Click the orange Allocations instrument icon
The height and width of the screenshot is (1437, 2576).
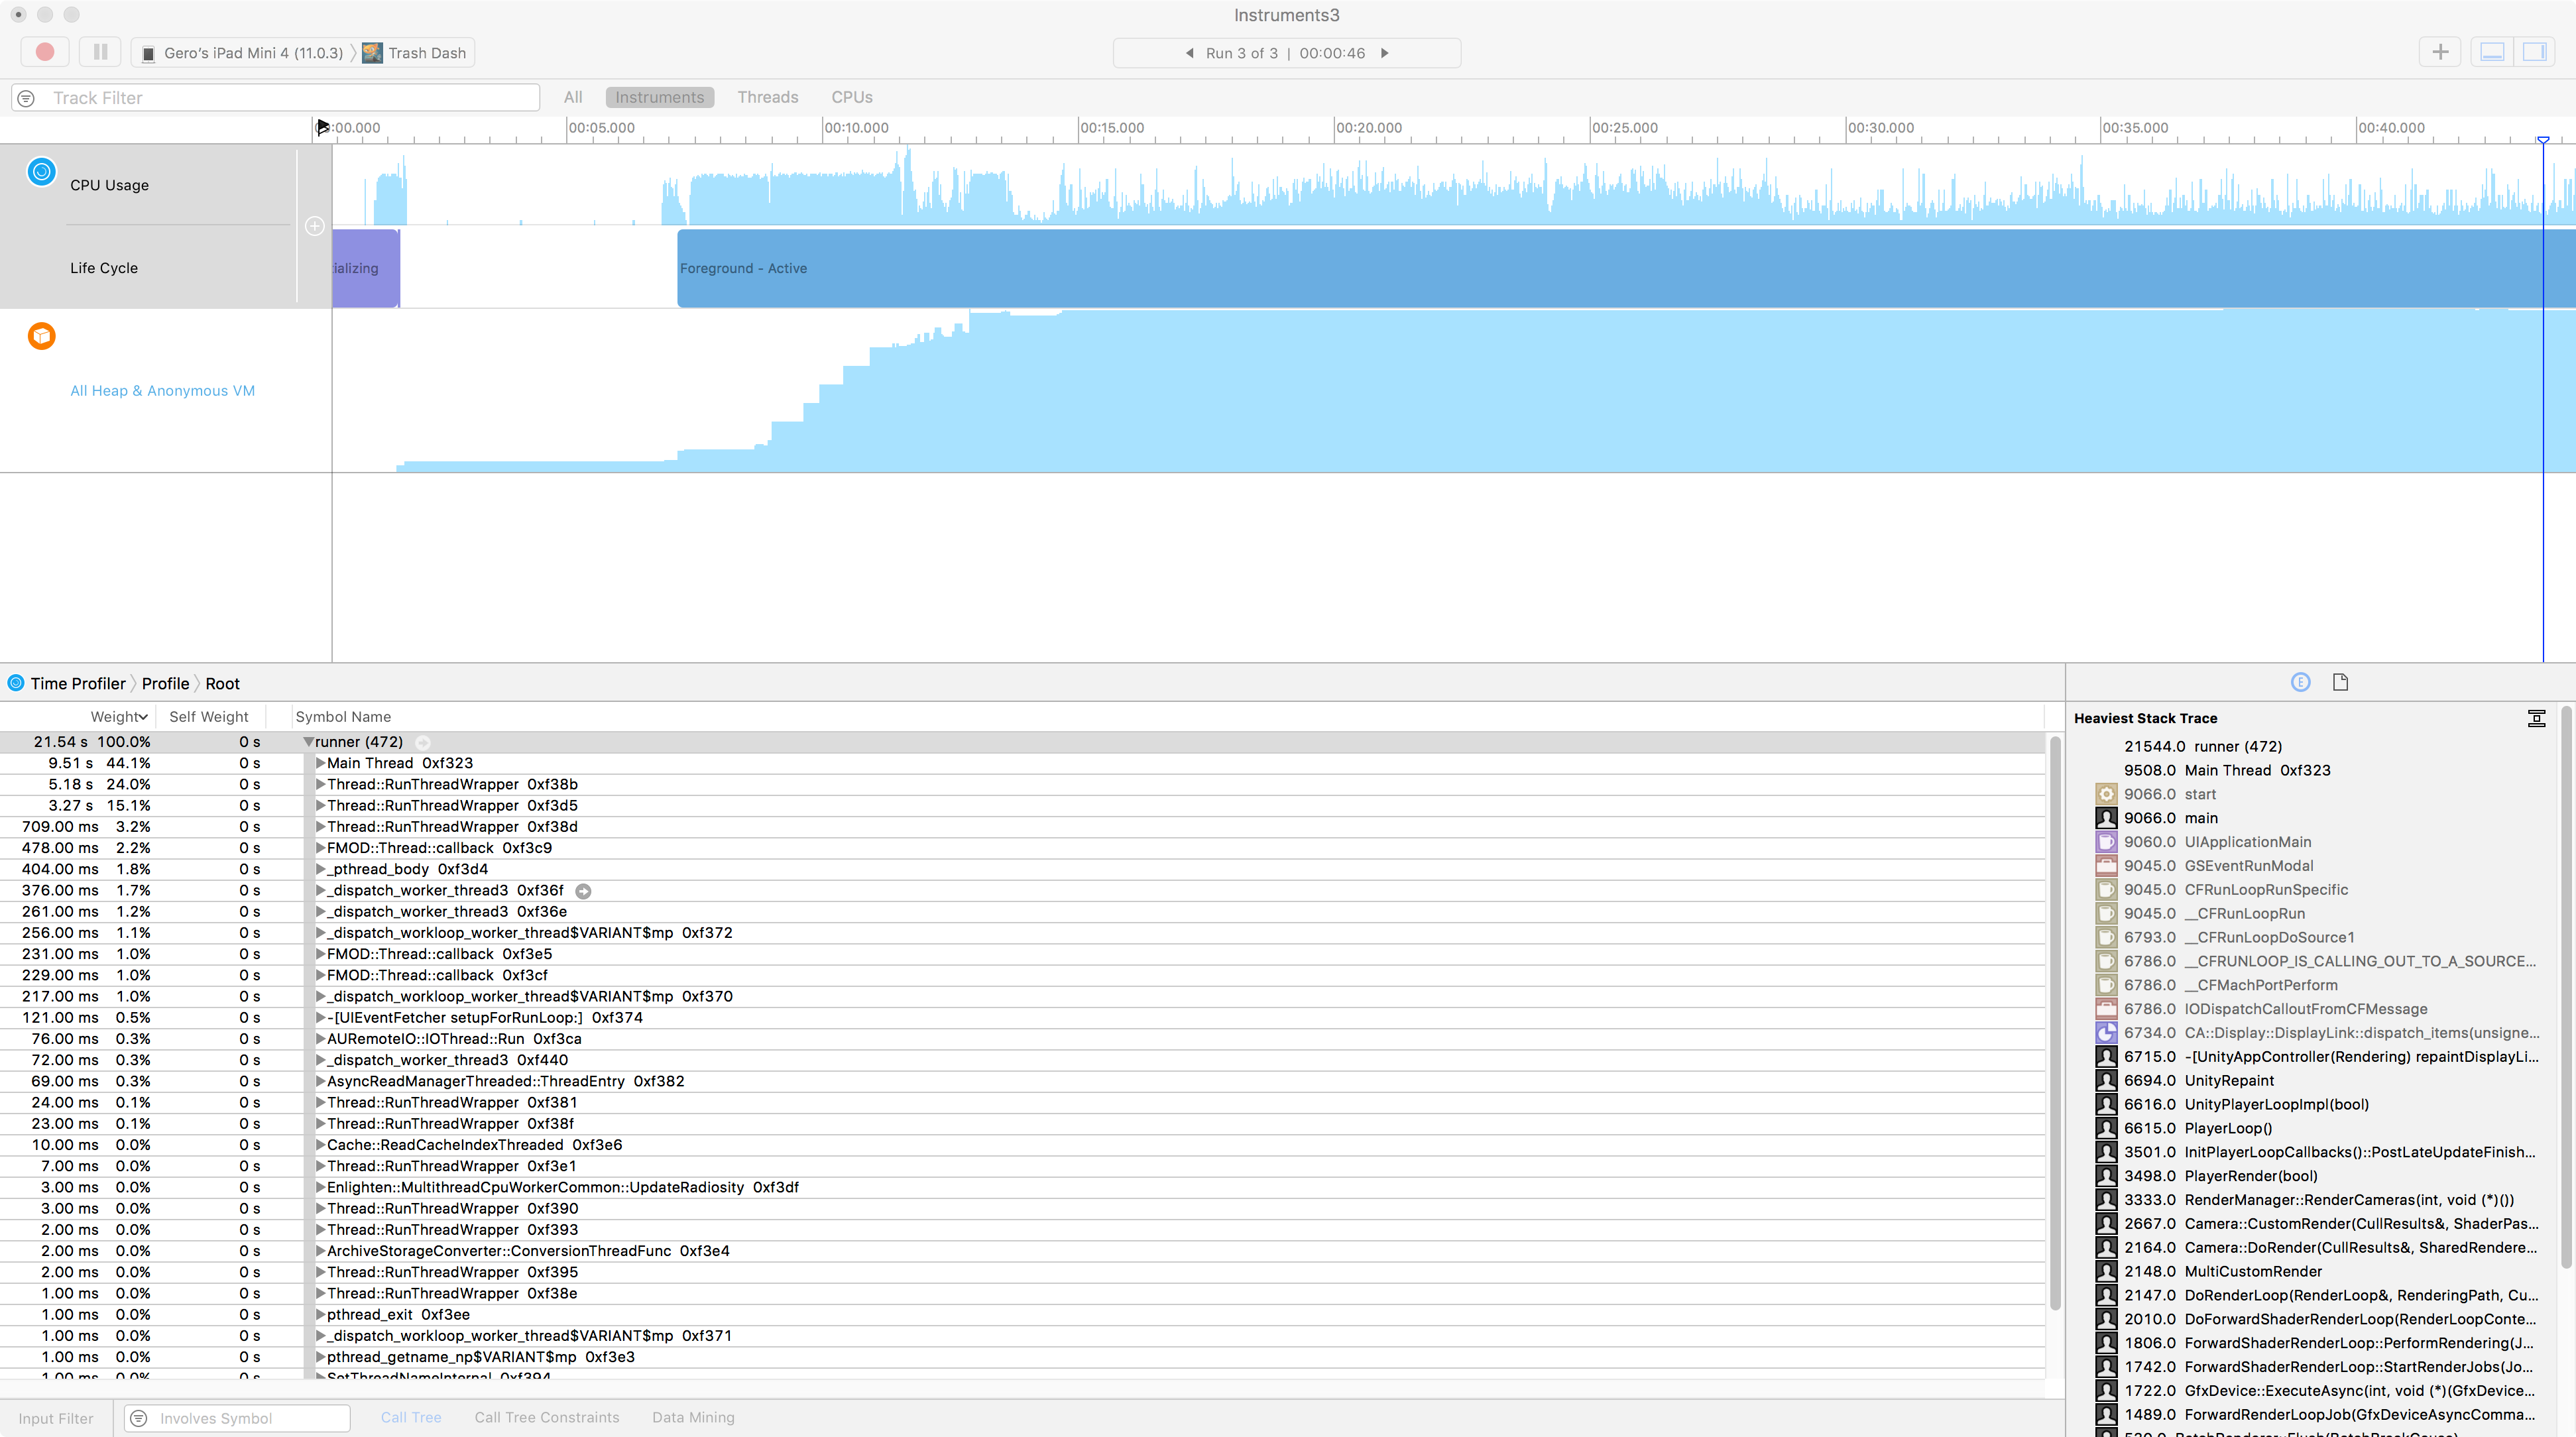pos(41,336)
